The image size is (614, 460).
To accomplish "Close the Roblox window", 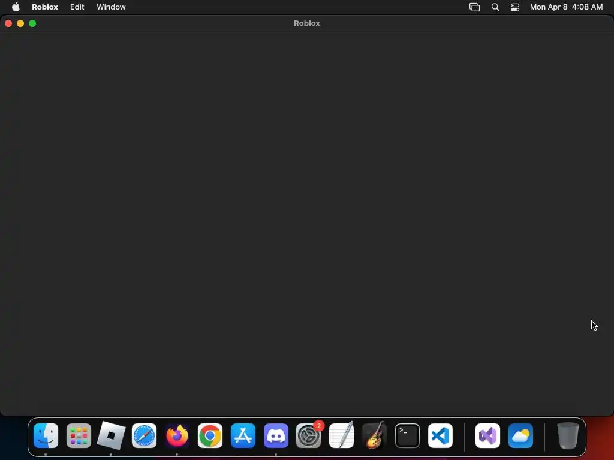I will point(8,23).
